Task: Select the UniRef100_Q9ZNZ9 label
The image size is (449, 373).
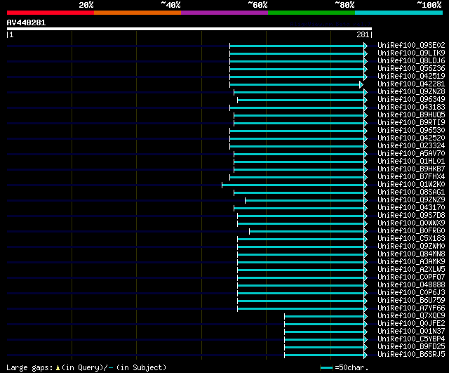Action: 411,200
